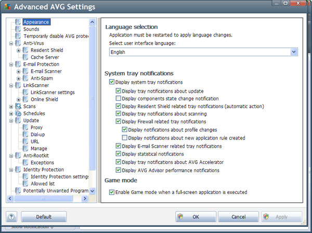Expand the Schedules tree node

tap(11, 113)
